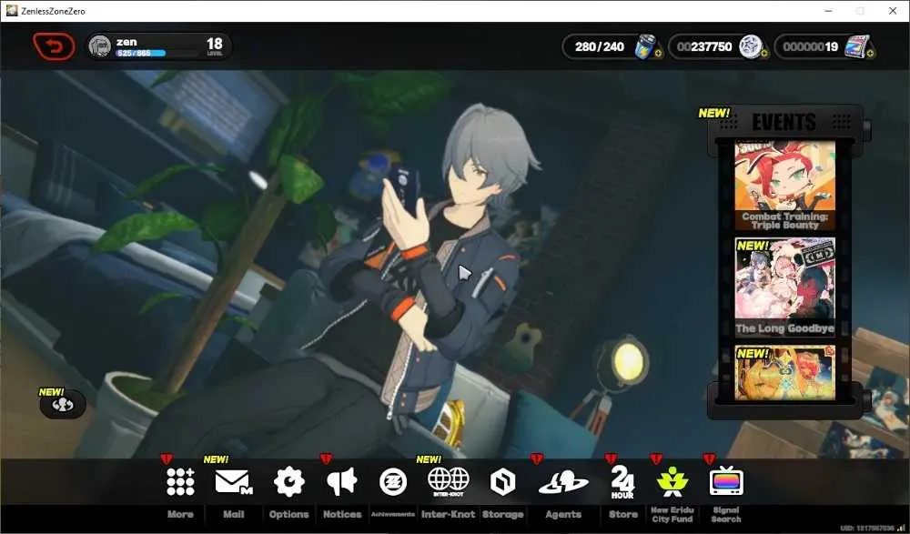Viewport: 910px width, 534px height.
Task: Open the Achievements medal icon
Action: pyautogui.click(x=393, y=482)
